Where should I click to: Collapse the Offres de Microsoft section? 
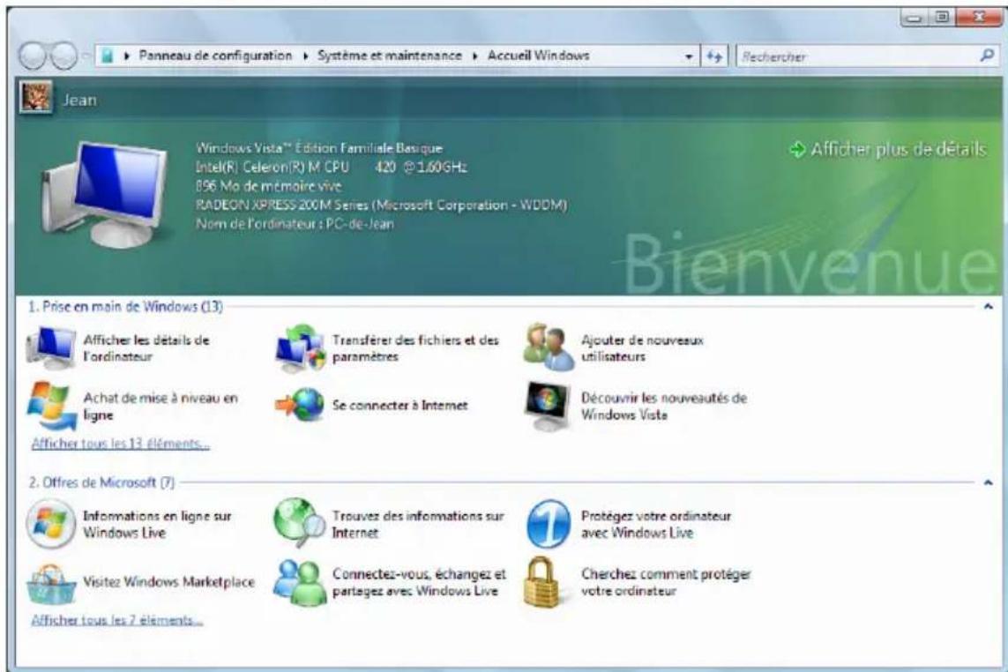pos(988,482)
